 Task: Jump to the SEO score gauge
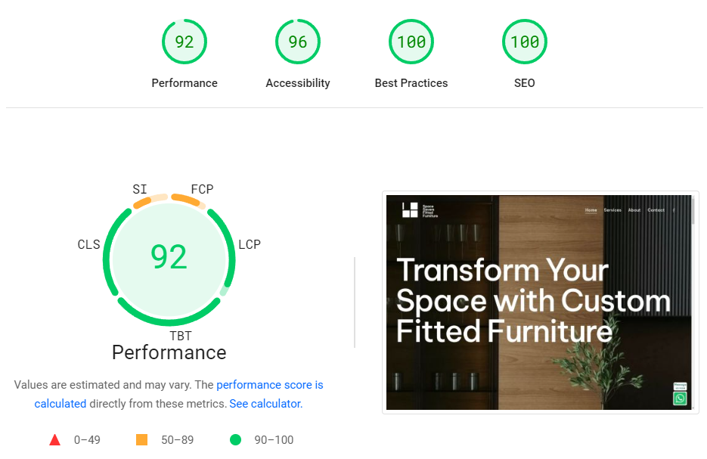tap(525, 42)
